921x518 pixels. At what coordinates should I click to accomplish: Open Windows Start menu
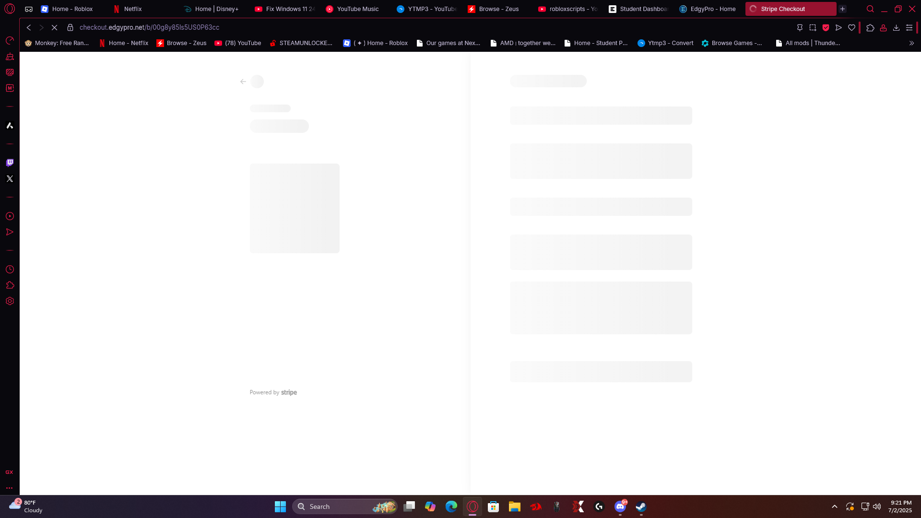tap(280, 506)
